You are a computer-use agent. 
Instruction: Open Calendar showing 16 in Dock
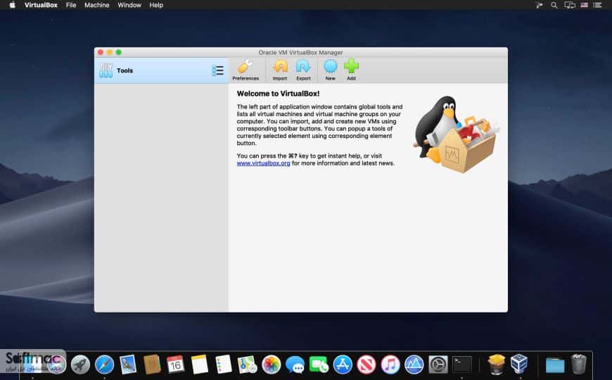pyautogui.click(x=176, y=365)
